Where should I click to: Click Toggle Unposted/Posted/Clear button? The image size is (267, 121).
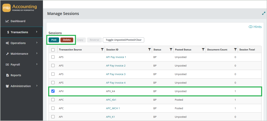[123, 40]
